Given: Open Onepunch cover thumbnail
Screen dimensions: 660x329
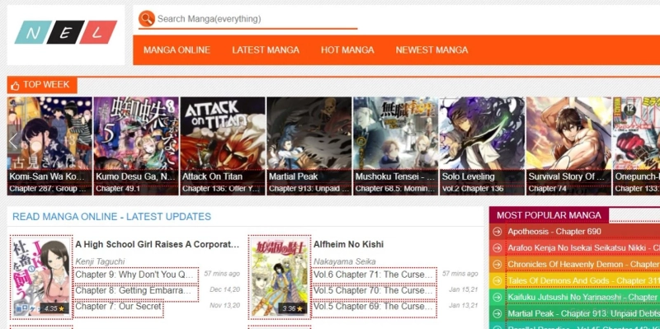Looking at the screenshot, I should click(636, 133).
